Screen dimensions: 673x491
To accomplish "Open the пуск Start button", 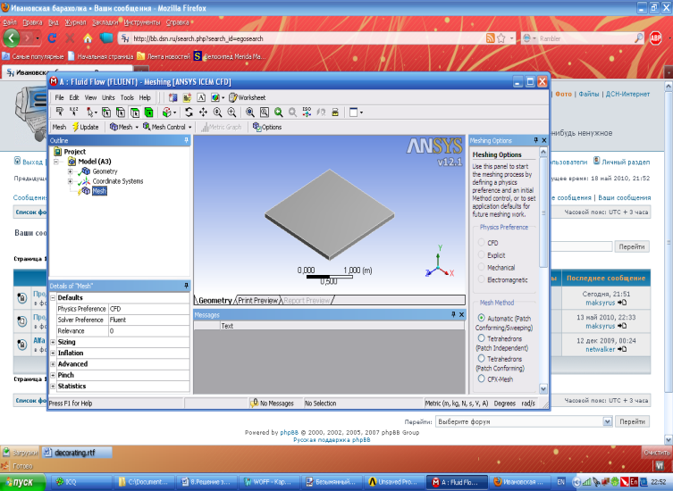I will click(22, 482).
